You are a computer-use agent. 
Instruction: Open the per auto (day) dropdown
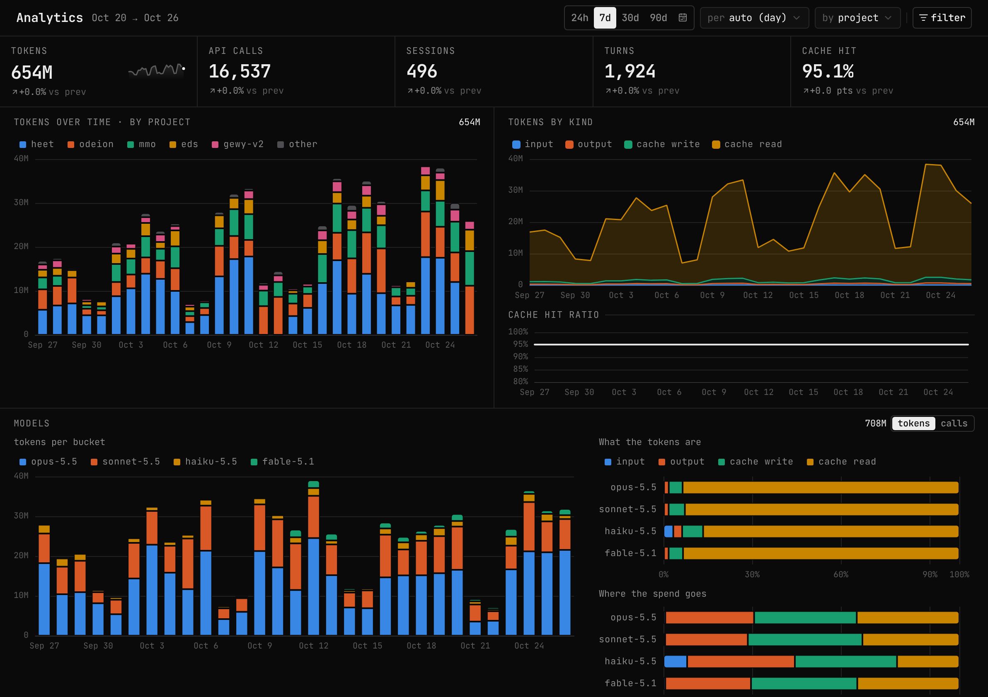pos(754,18)
